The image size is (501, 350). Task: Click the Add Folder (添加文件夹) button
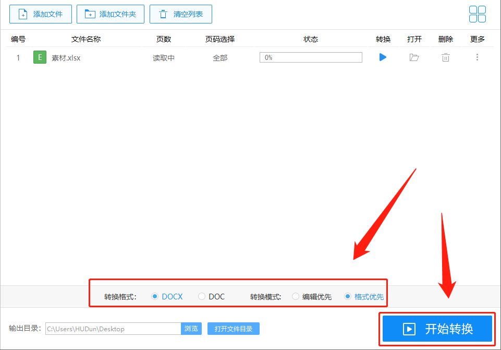tap(111, 14)
